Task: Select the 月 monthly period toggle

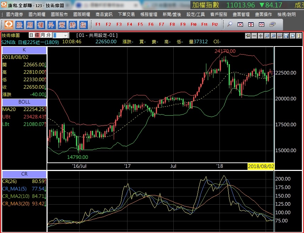Action: 43,35
